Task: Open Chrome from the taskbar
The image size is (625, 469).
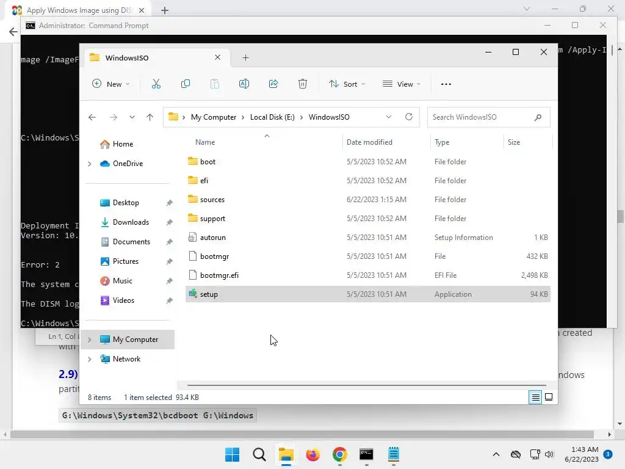Action: tap(339, 454)
